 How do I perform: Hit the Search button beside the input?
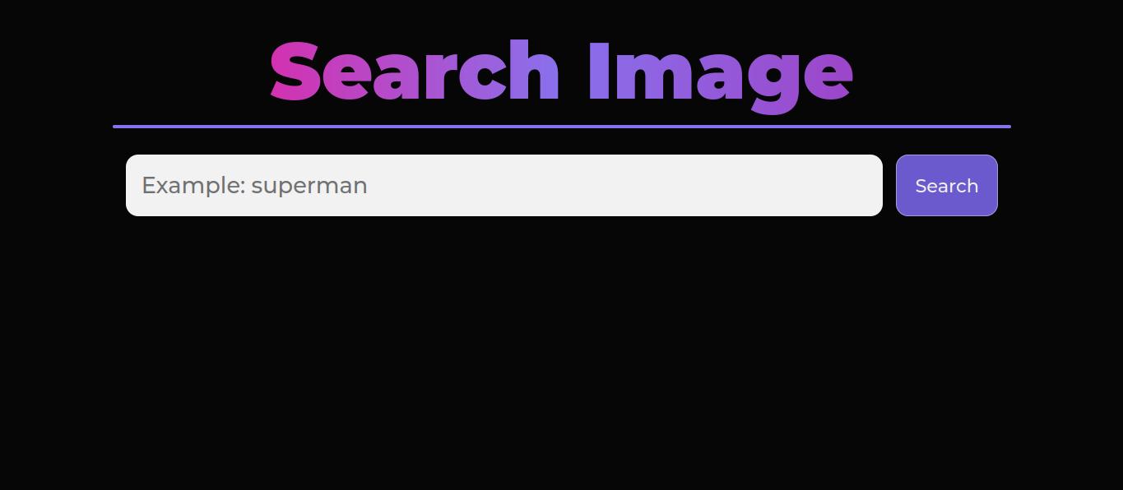946,186
